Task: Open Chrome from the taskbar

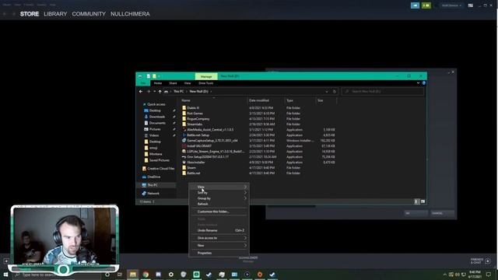Action: [x=146, y=275]
